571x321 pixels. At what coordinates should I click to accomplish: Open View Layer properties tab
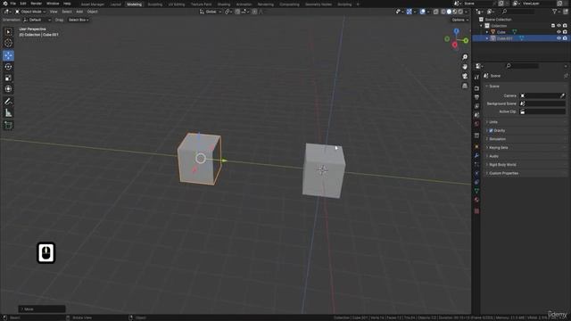click(x=476, y=106)
